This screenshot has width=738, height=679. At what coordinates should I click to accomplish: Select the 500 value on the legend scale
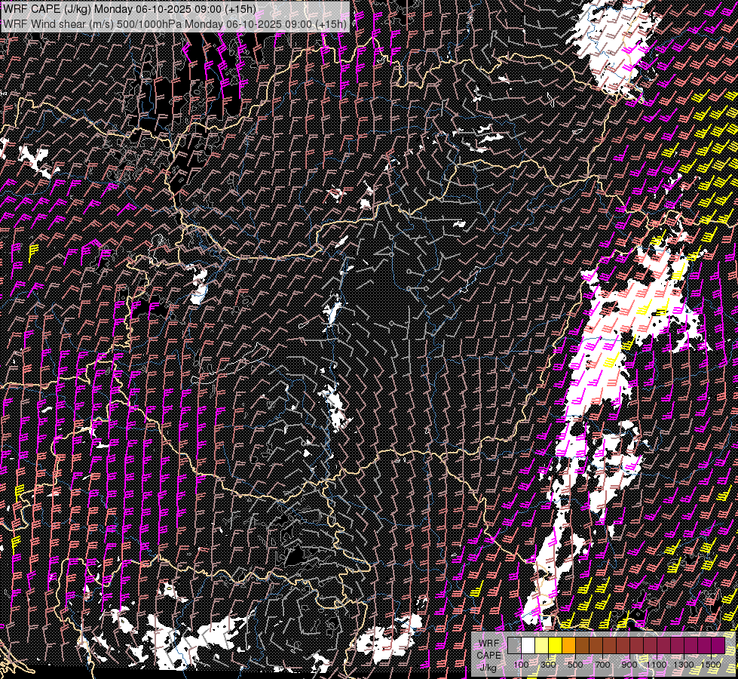tap(575, 665)
